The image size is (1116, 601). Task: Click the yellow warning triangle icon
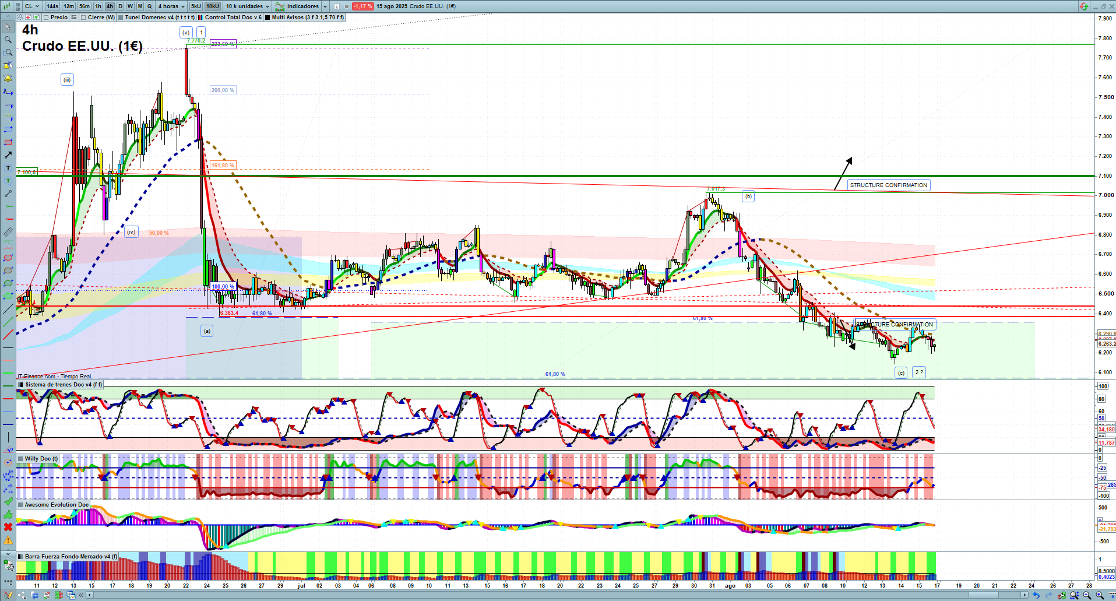[8, 540]
